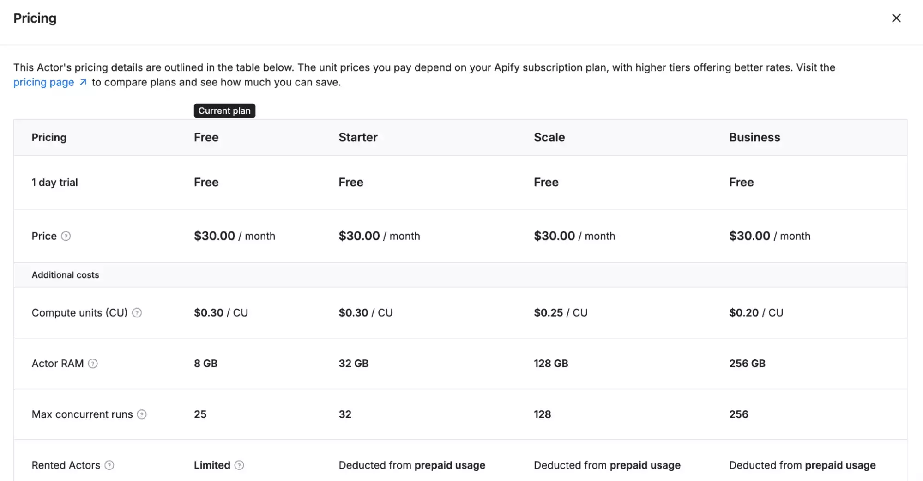Image resolution: width=923 pixels, height=481 pixels.
Task: Click the Scale column heading
Action: click(549, 137)
